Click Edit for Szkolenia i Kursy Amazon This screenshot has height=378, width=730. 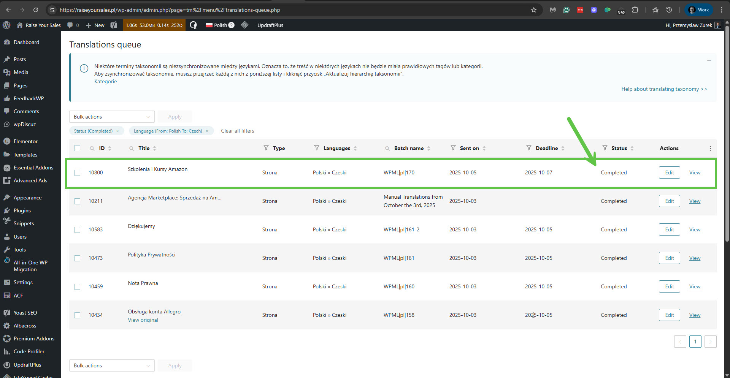(669, 172)
